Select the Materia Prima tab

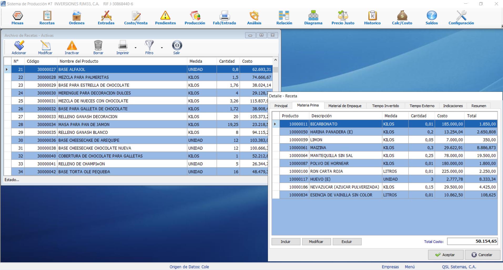[308, 105]
